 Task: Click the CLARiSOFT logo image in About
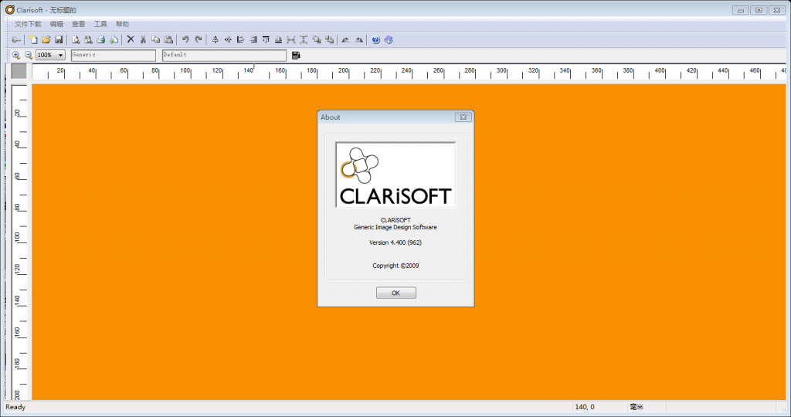click(x=395, y=175)
